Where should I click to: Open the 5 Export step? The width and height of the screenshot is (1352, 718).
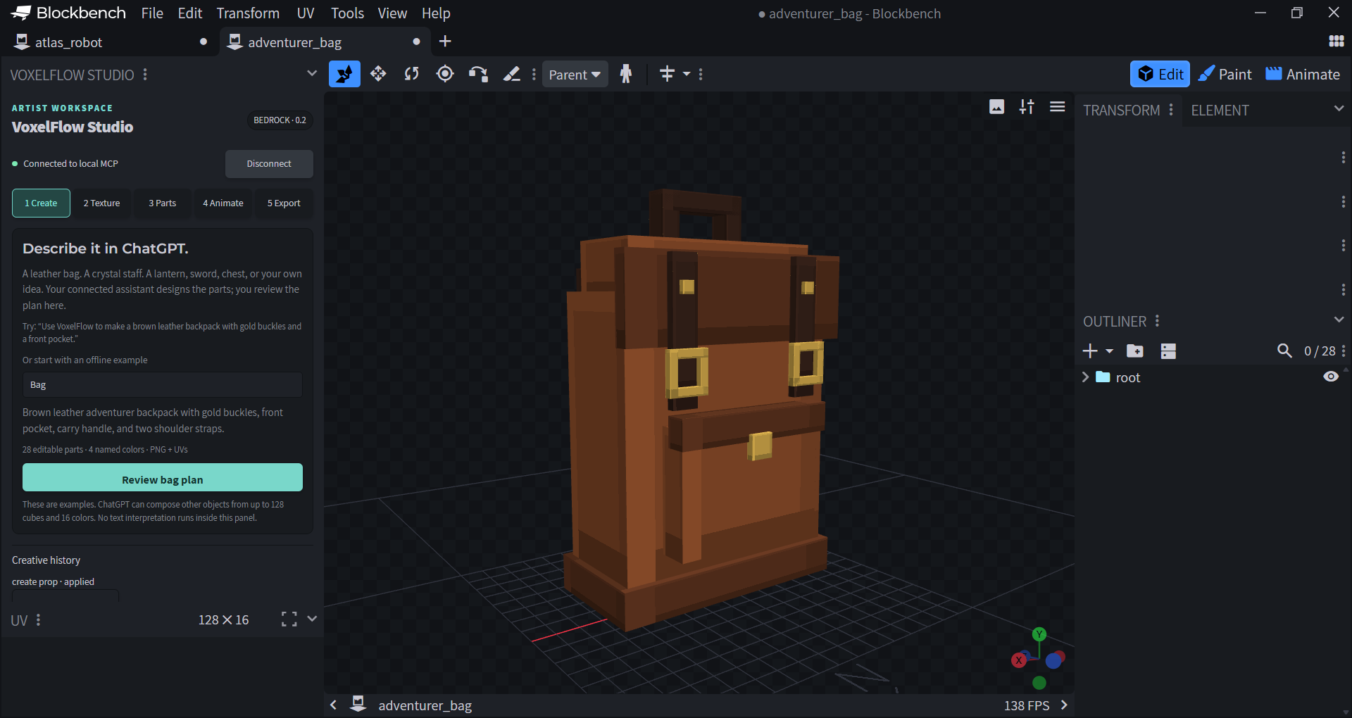tap(284, 203)
